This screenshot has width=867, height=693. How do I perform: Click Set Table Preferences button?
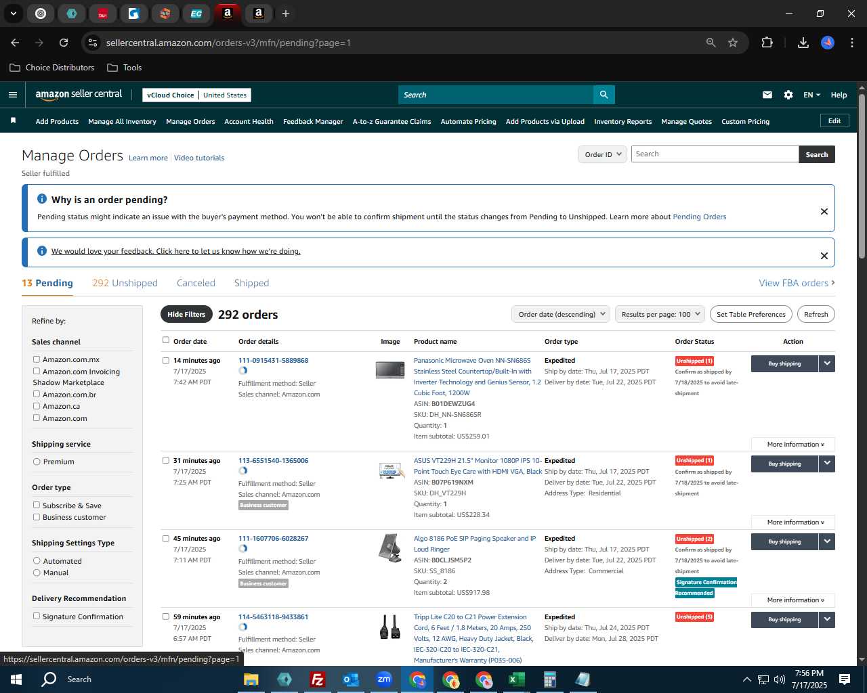click(751, 314)
